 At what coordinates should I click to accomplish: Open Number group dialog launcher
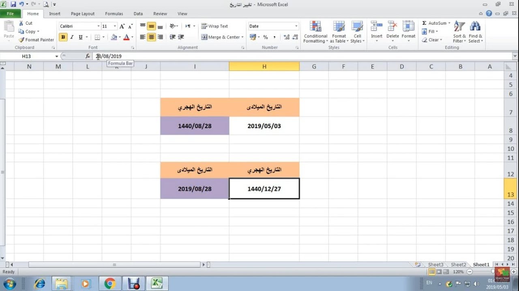pyautogui.click(x=297, y=48)
